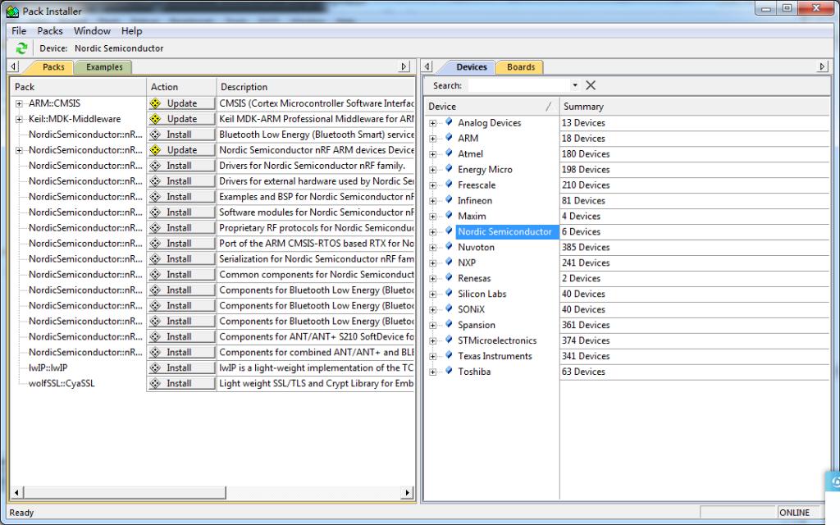Click the chip icon beside Renesas

click(x=449, y=277)
